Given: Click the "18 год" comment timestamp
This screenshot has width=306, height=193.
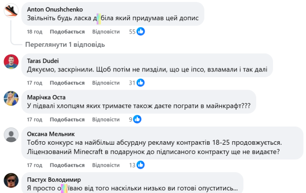Looking at the screenshot, I should [35, 32].
